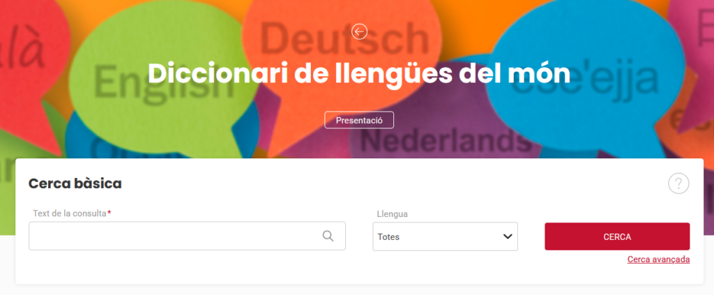
Task: Open the Presentació page
Action: coord(359,120)
